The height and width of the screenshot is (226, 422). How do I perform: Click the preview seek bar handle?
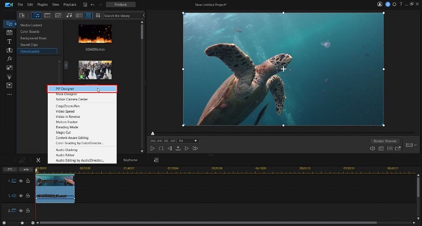153,133
